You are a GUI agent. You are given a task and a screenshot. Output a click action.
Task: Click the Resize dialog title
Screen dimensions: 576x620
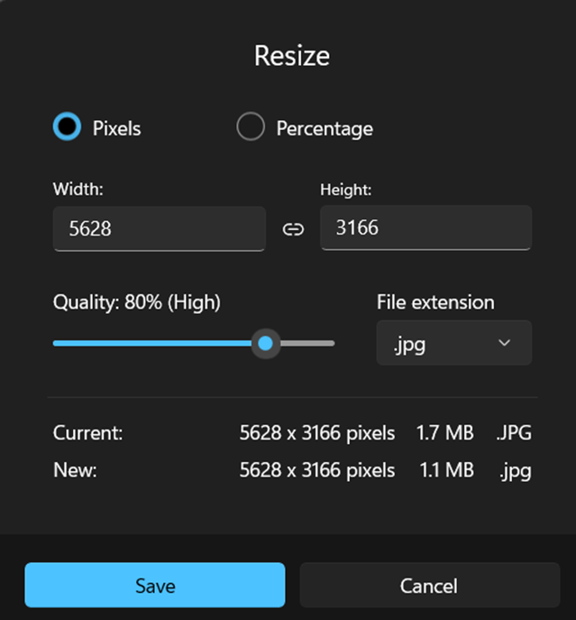click(x=292, y=56)
